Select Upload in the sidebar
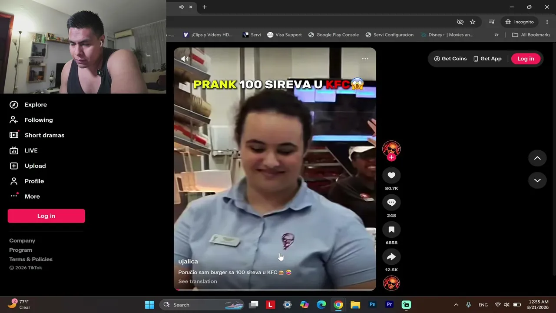Screen dimensions: 556x313 pos(28,166)
